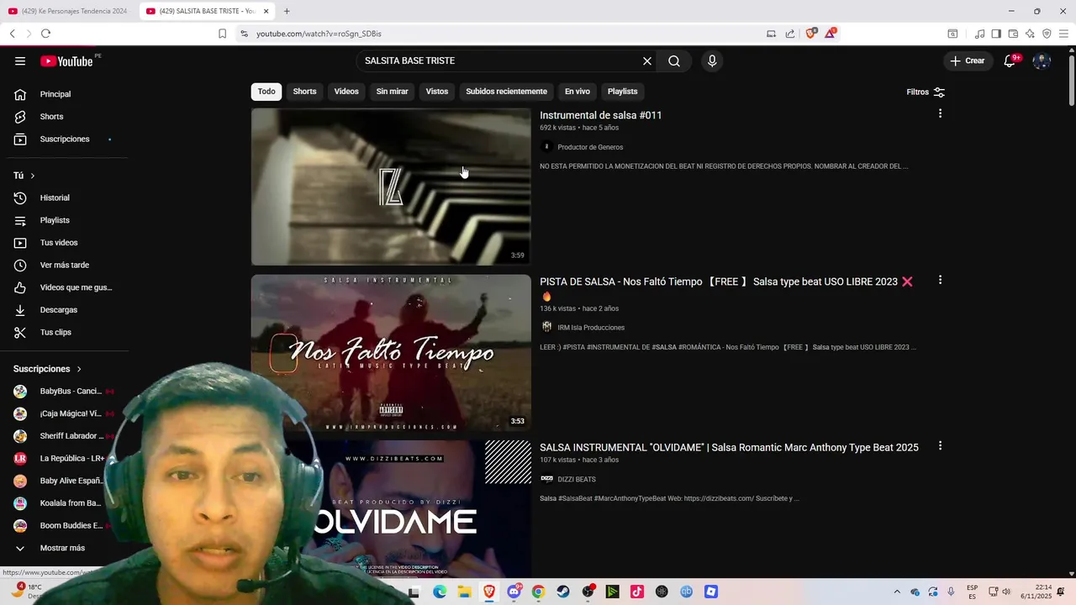Expand the Tú section chevron

pos(33,176)
